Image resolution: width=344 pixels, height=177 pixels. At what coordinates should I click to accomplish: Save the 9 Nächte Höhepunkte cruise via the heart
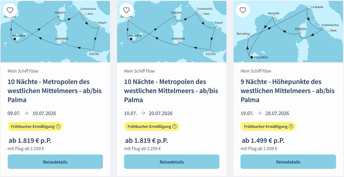tap(243, 10)
